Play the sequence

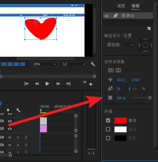pos(47,84)
